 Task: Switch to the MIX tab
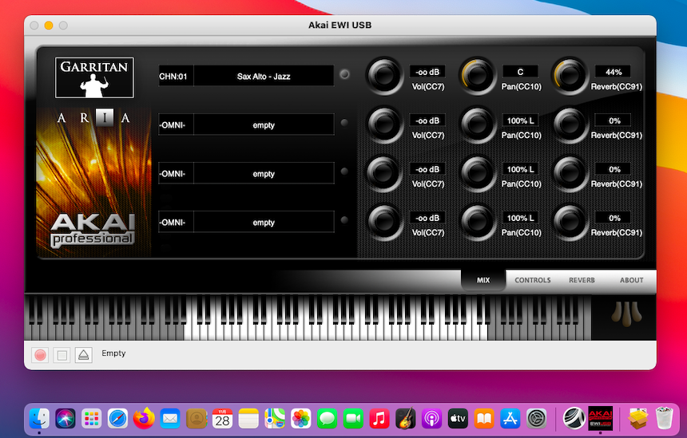[x=483, y=280]
